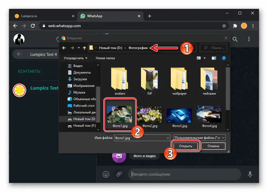Reload the web.whatsapp.com page
The image size is (268, 192).
coord(33,26)
